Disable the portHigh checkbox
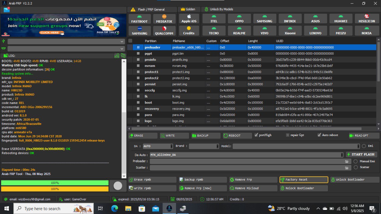This screenshot has height=214, width=381. pos(256,135)
